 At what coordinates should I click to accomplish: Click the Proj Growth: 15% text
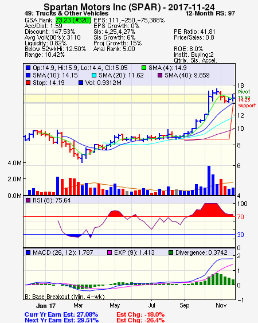[x=118, y=43]
